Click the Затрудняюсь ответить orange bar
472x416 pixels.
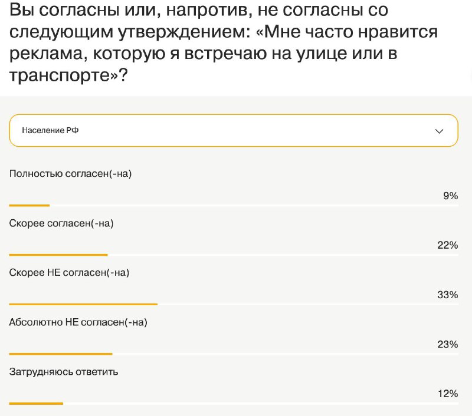pyautogui.click(x=36, y=404)
